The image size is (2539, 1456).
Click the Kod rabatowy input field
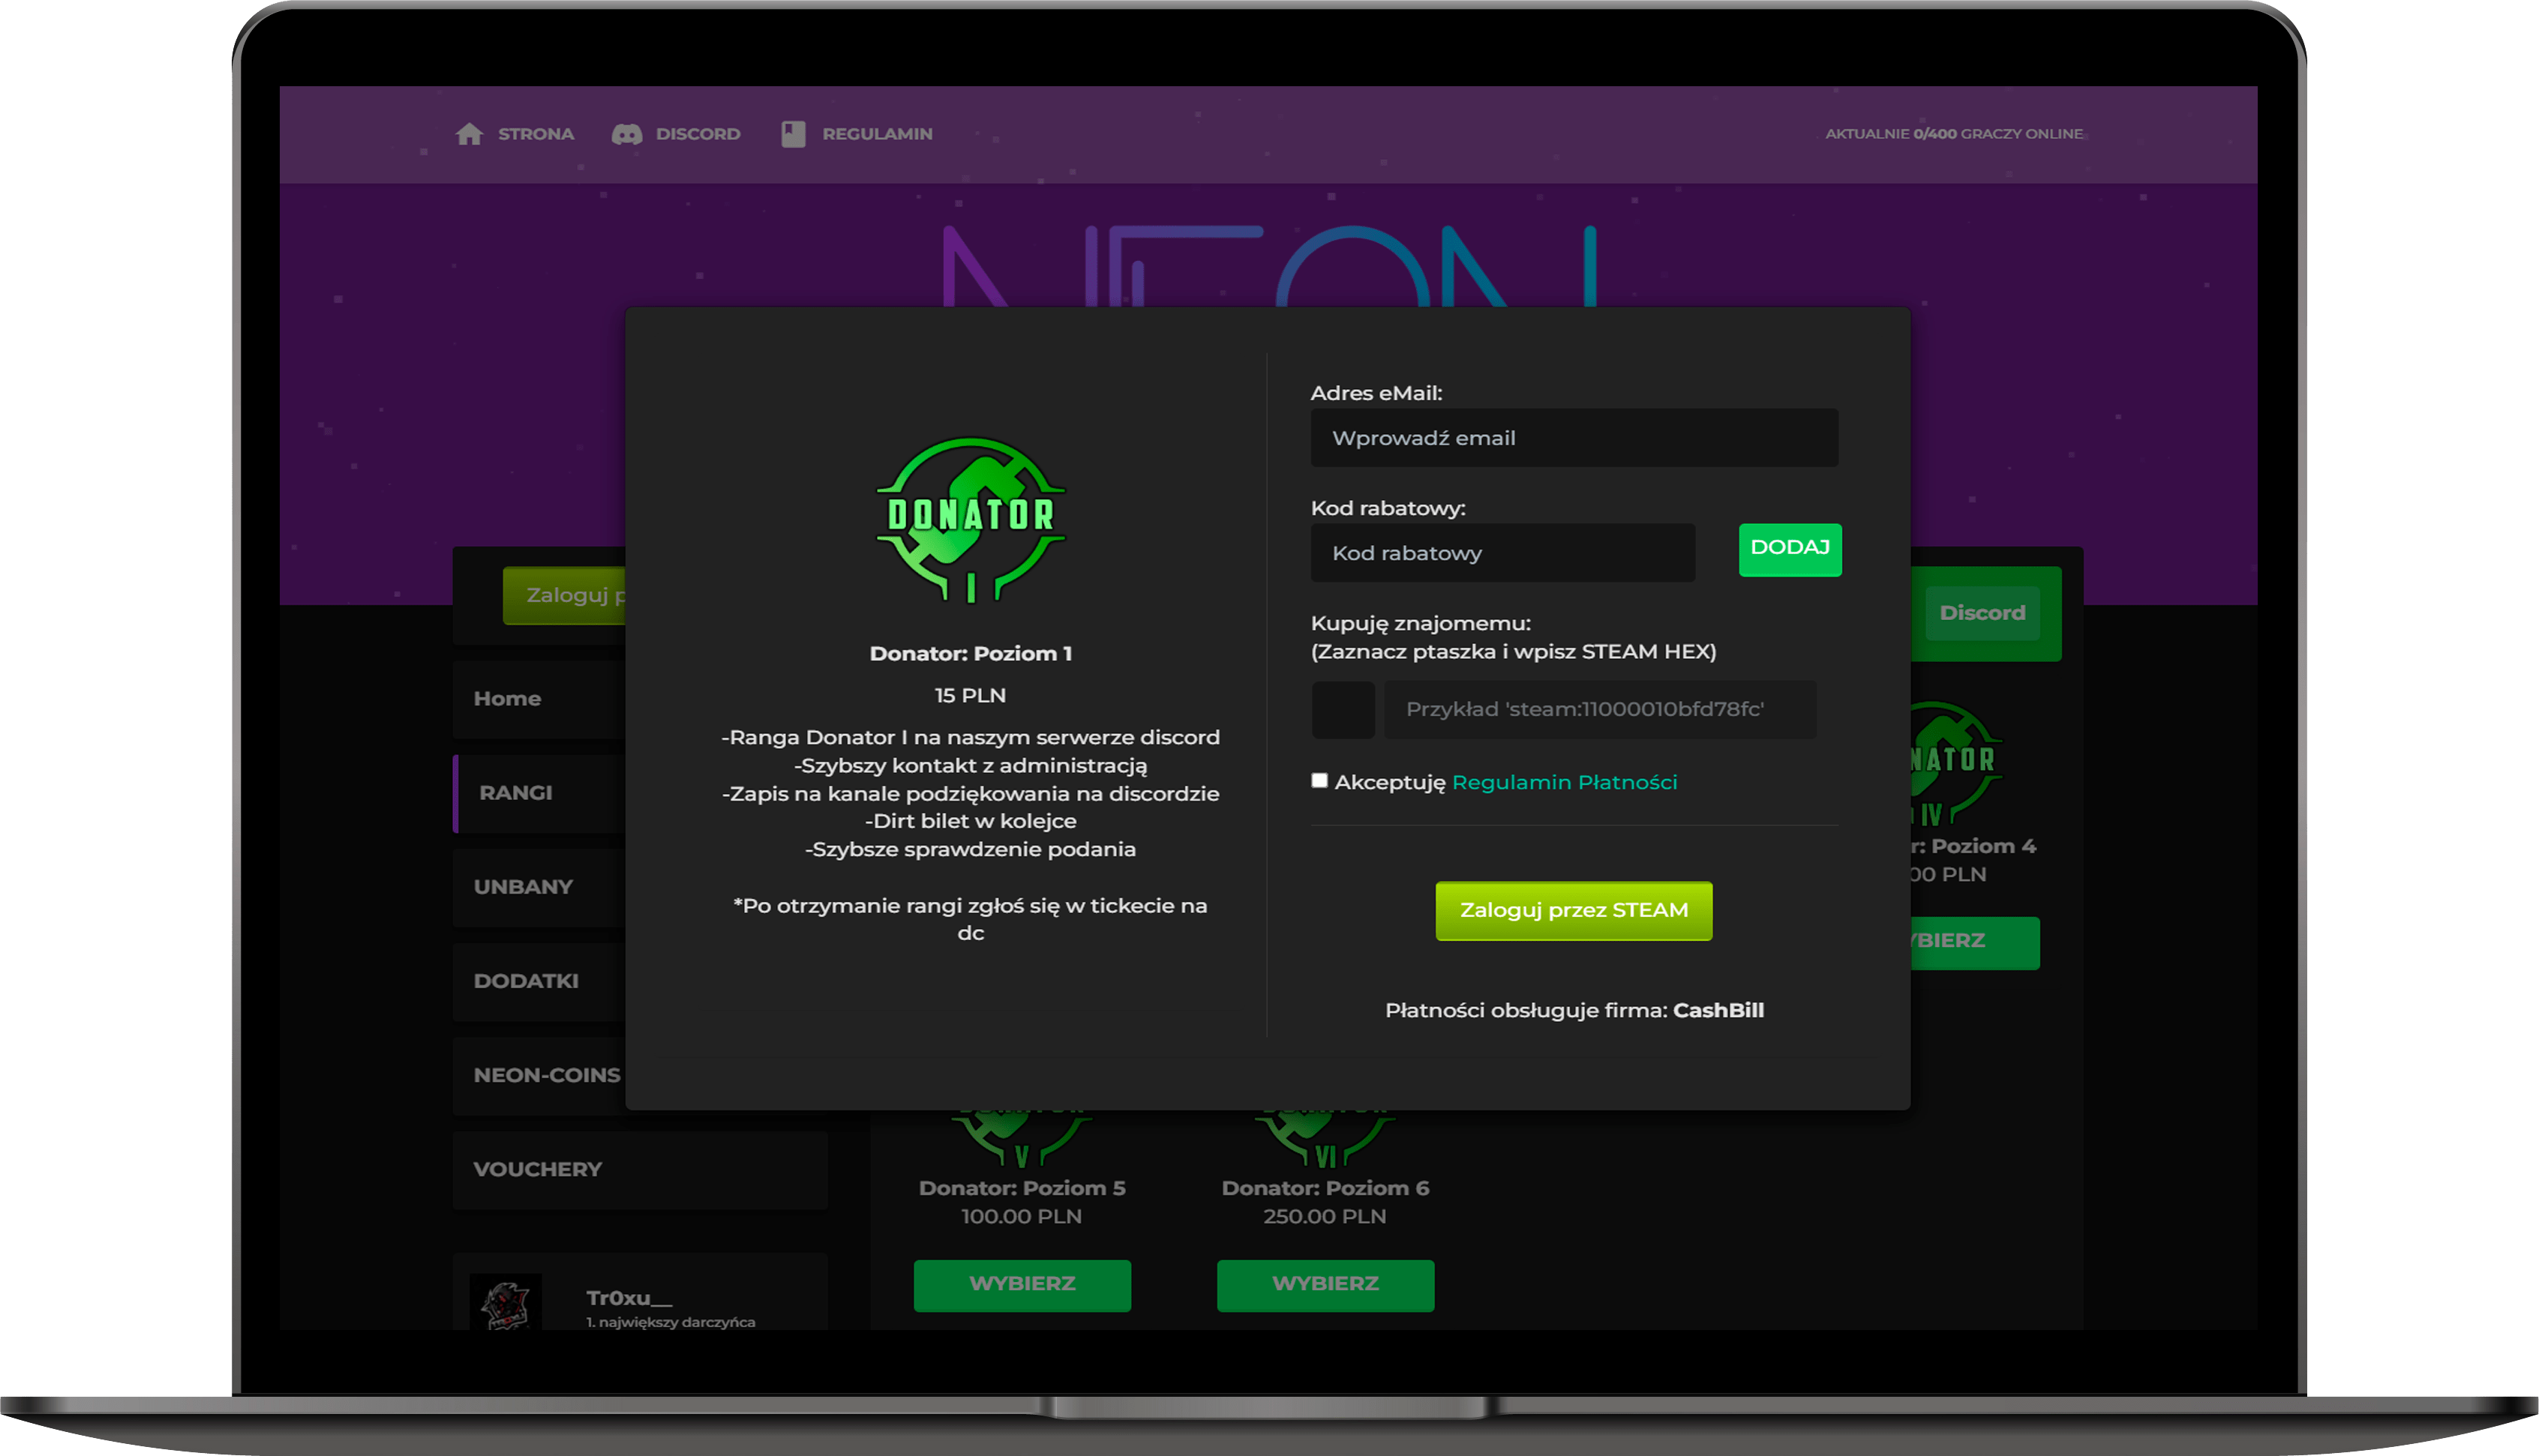coord(1502,553)
